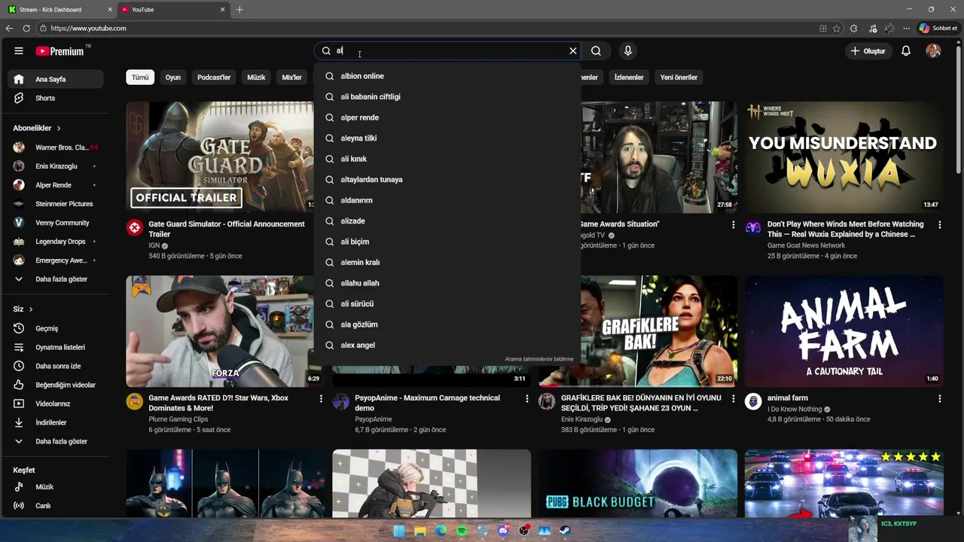This screenshot has width=964, height=542.
Task: Open Gate Guard Simulator trailer thumbnail
Action: (220, 157)
